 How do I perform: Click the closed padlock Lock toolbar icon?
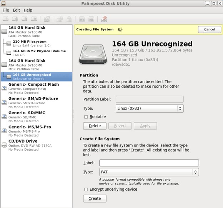tap(69, 19)
